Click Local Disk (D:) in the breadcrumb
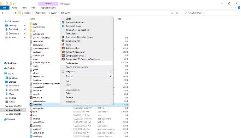The width and height of the screenshot is (241, 138). 41,13
